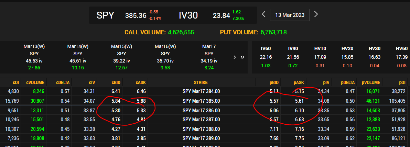Sort by pVOLUME column header
This screenshot has height=147, width=410.
point(371,82)
